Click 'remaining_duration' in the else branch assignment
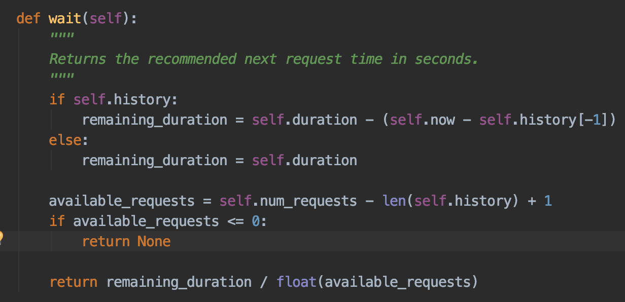 click(x=155, y=161)
